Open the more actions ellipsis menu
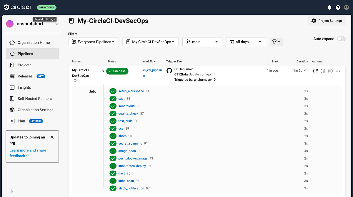Viewport: 353px width, 197px height. pyautogui.click(x=338, y=71)
